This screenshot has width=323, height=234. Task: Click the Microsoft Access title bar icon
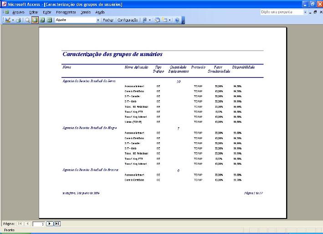(4, 4)
